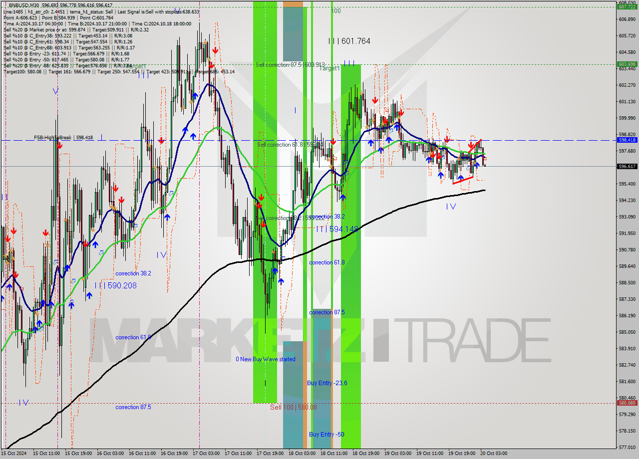
Task: Click the Sell 100 | 580.08 label
Action: 294,407
